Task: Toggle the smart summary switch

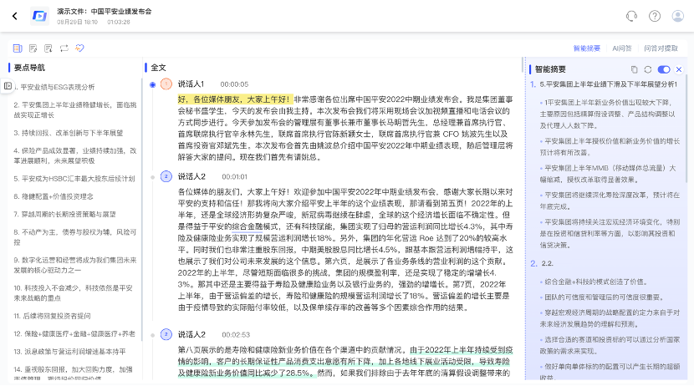Action: 664,69
